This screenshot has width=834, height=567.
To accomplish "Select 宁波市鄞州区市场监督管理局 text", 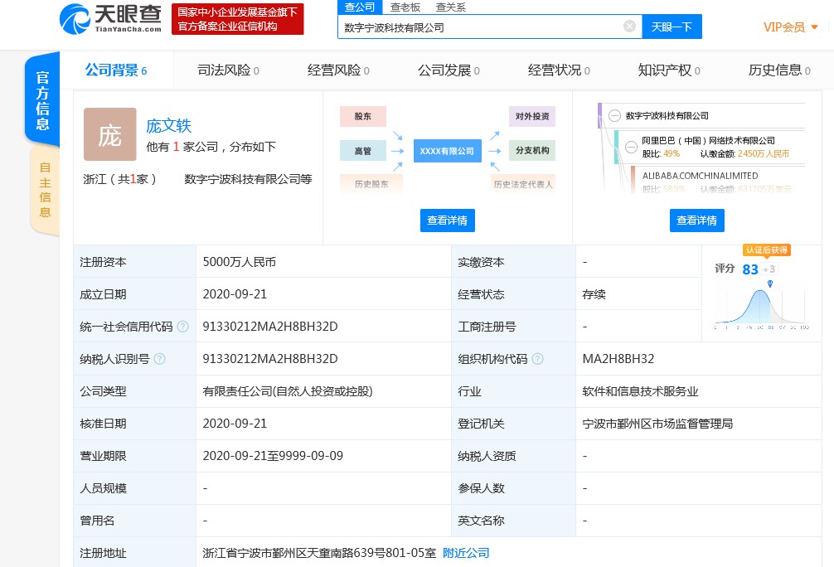I will tap(658, 424).
